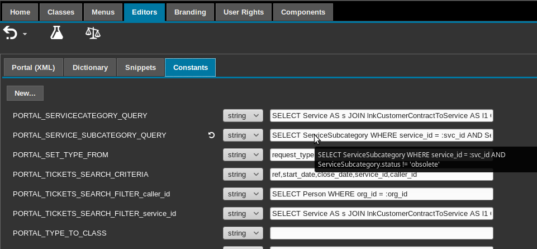Image resolution: width=537 pixels, height=249 pixels.
Task: Click the balance scales compare icon
Action: pyautogui.click(x=93, y=33)
